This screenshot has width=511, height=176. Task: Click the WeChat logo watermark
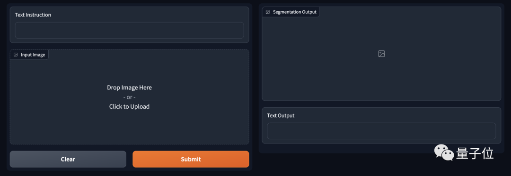click(443, 152)
